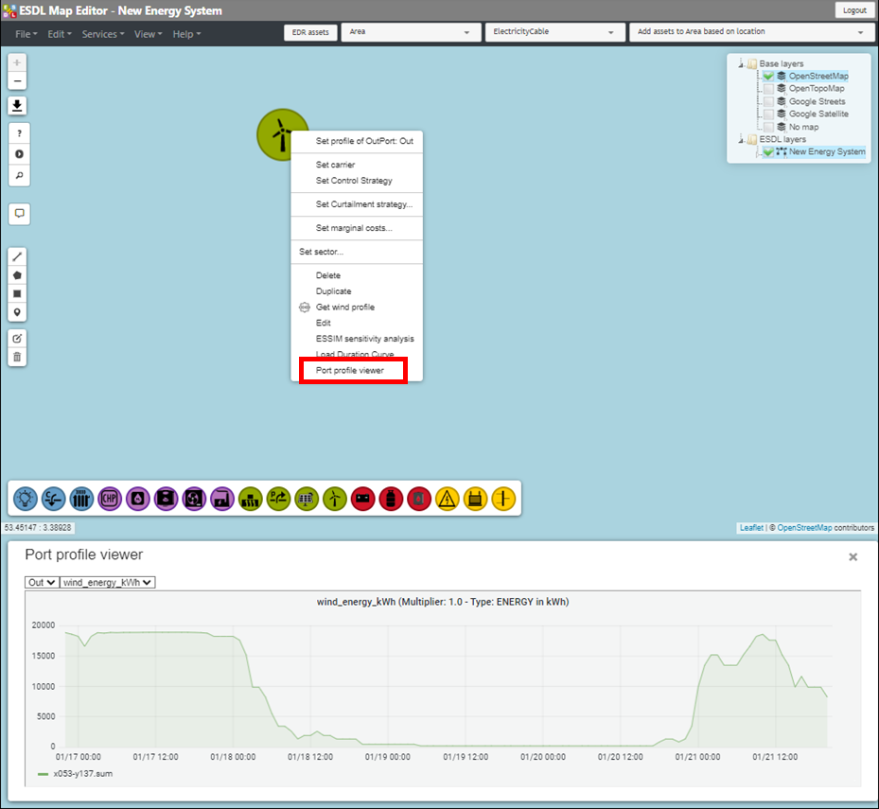Open the ElectricityCable dropdown
This screenshot has height=809, width=879.
[x=554, y=32]
